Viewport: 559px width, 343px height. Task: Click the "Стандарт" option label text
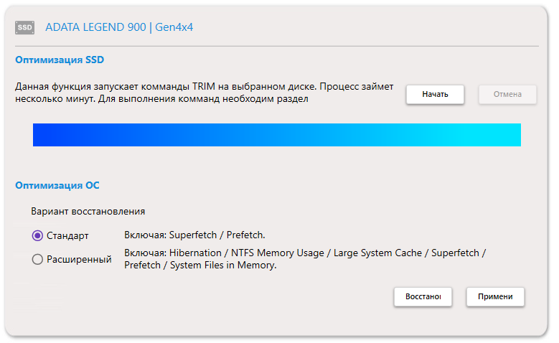[67, 235]
